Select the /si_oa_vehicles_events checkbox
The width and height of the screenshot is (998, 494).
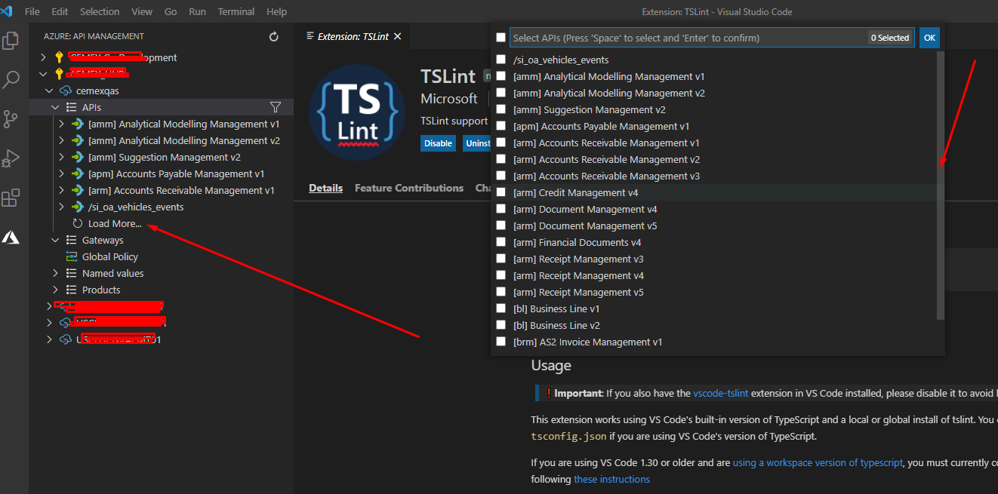point(501,60)
